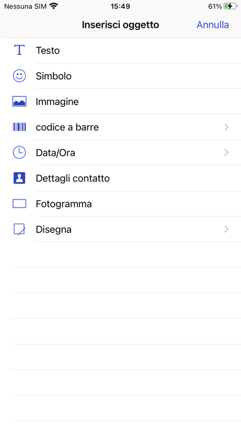Open the Dettagli contatto entry label
Image resolution: width=241 pixels, height=428 pixels.
pyautogui.click(x=73, y=178)
